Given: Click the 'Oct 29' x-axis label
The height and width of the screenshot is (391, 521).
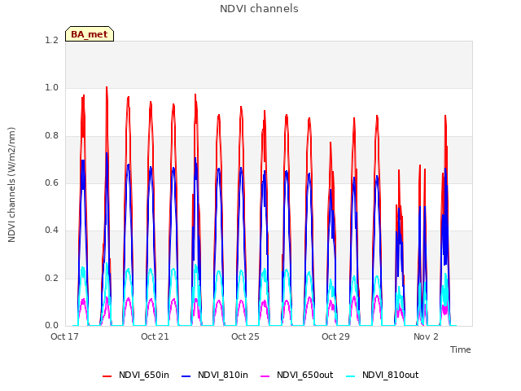Looking at the screenshot, I should (335, 336).
